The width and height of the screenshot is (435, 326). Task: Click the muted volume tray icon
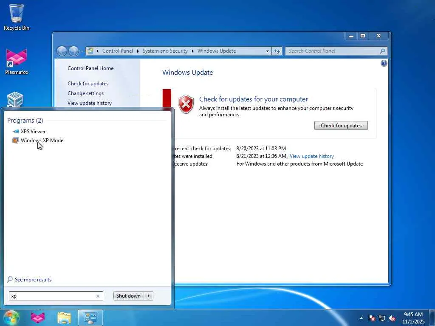pyautogui.click(x=392, y=318)
